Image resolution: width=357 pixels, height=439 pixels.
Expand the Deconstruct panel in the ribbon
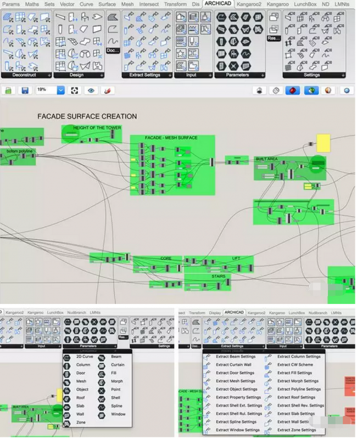[x=26, y=75]
